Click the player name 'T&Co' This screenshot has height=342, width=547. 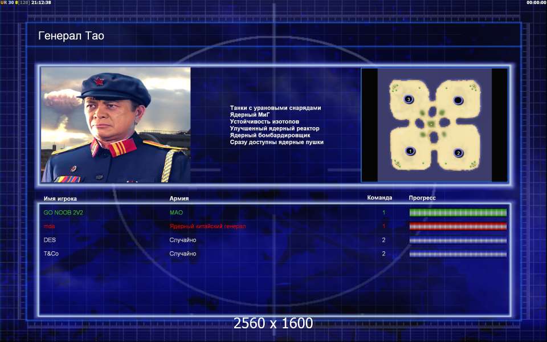tap(51, 254)
